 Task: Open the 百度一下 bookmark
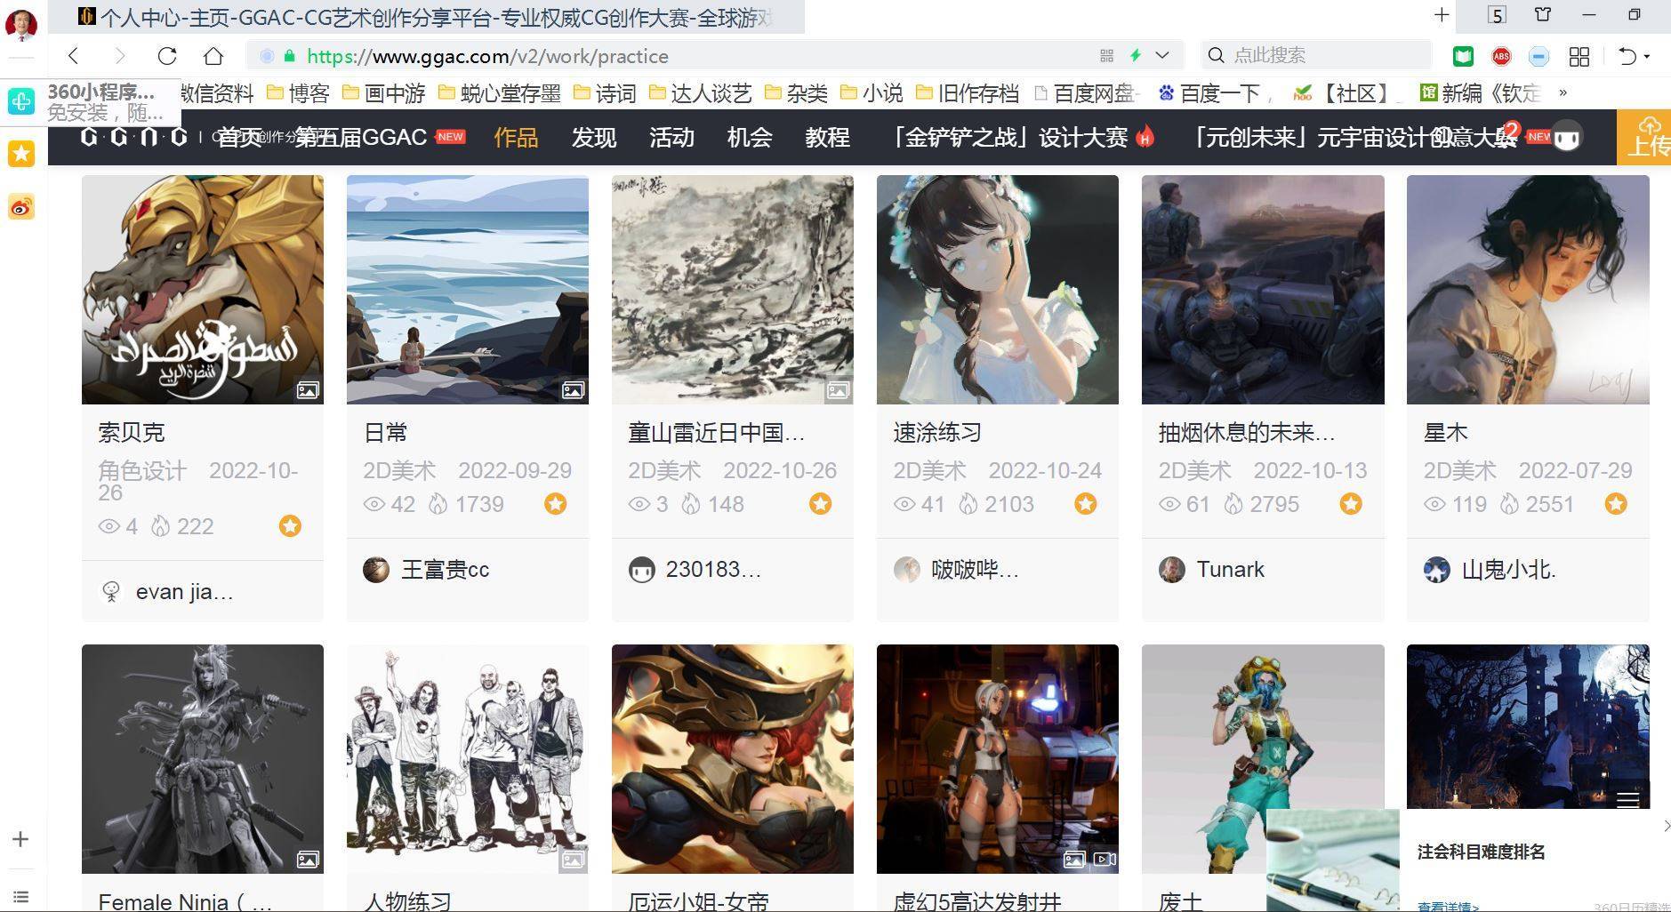(x=1209, y=93)
